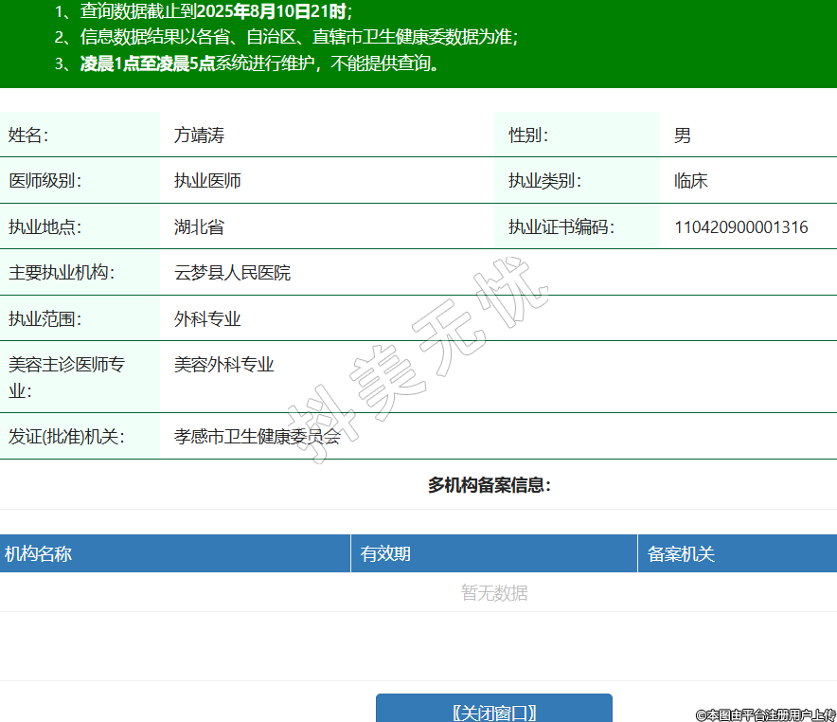Screen dimensions: 837x722
Task: Click the 执业证书编码 field label
Action: pyautogui.click(x=561, y=227)
